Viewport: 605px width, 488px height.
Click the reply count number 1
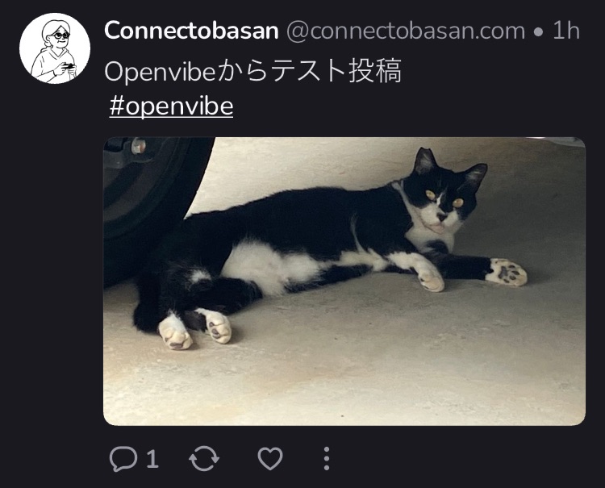(x=152, y=459)
